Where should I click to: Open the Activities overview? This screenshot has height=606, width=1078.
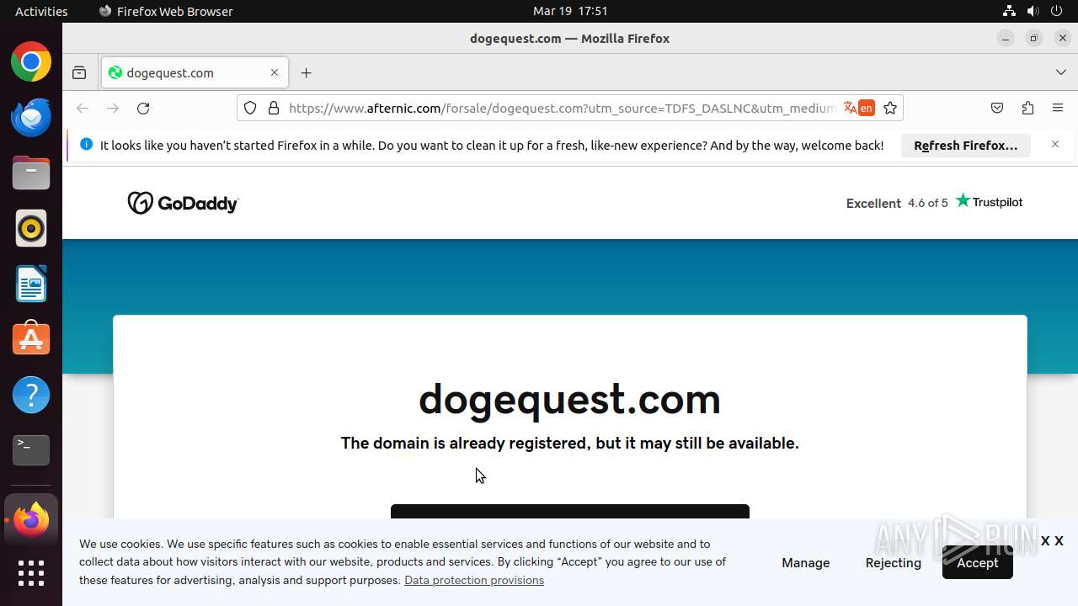pyautogui.click(x=41, y=11)
